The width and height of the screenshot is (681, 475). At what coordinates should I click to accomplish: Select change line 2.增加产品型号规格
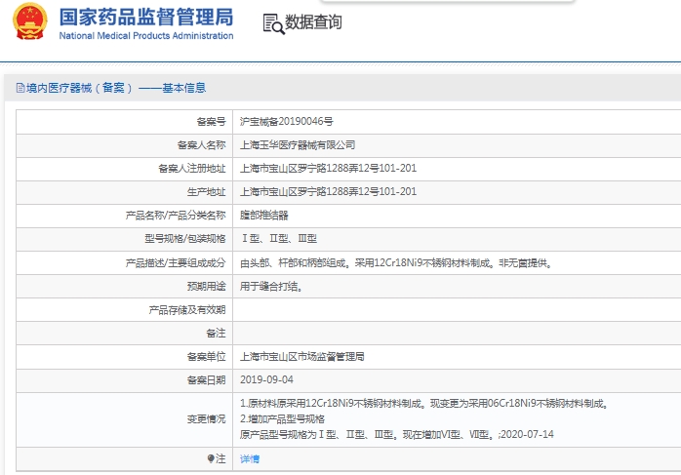pyautogui.click(x=282, y=419)
